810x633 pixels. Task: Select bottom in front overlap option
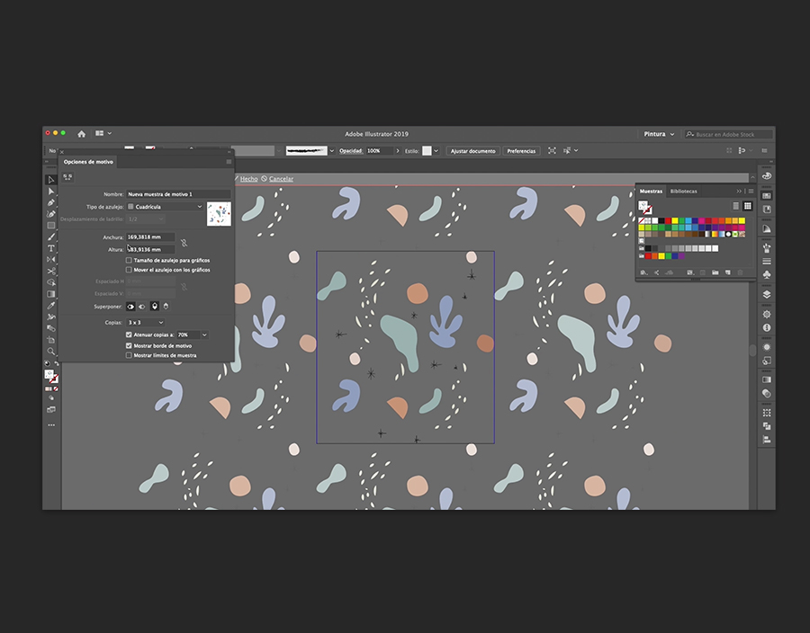coord(166,307)
